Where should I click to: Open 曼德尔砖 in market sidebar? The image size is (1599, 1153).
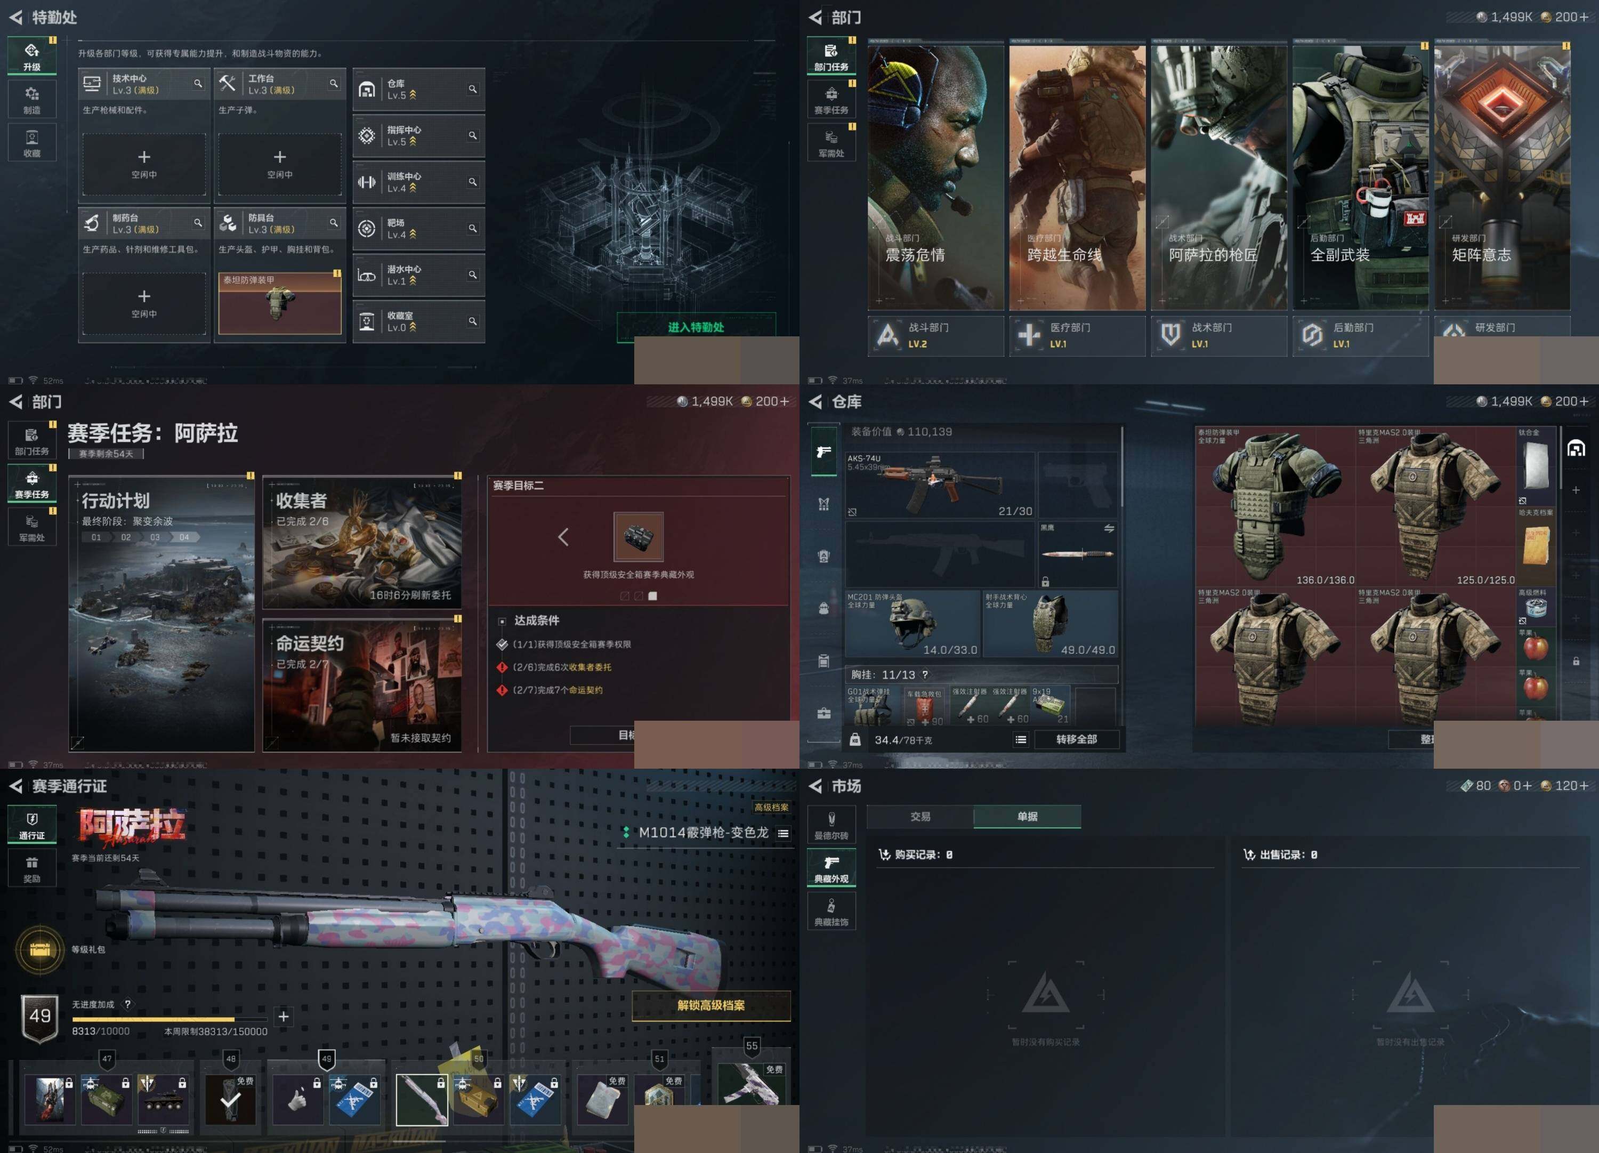pyautogui.click(x=831, y=825)
